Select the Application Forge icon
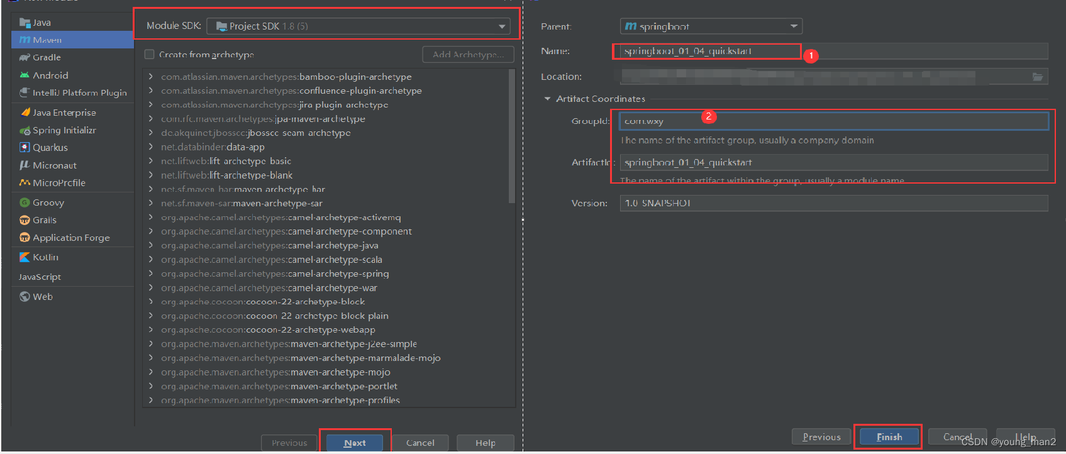The height and width of the screenshot is (454, 1066). [25, 238]
